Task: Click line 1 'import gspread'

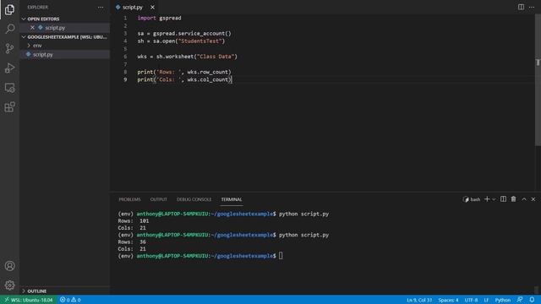Action: (159, 18)
